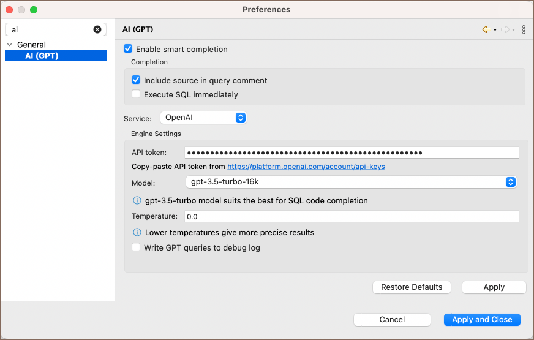The image size is (534, 340).
Task: Check Write GPT queries to debug log
Action: pos(136,248)
